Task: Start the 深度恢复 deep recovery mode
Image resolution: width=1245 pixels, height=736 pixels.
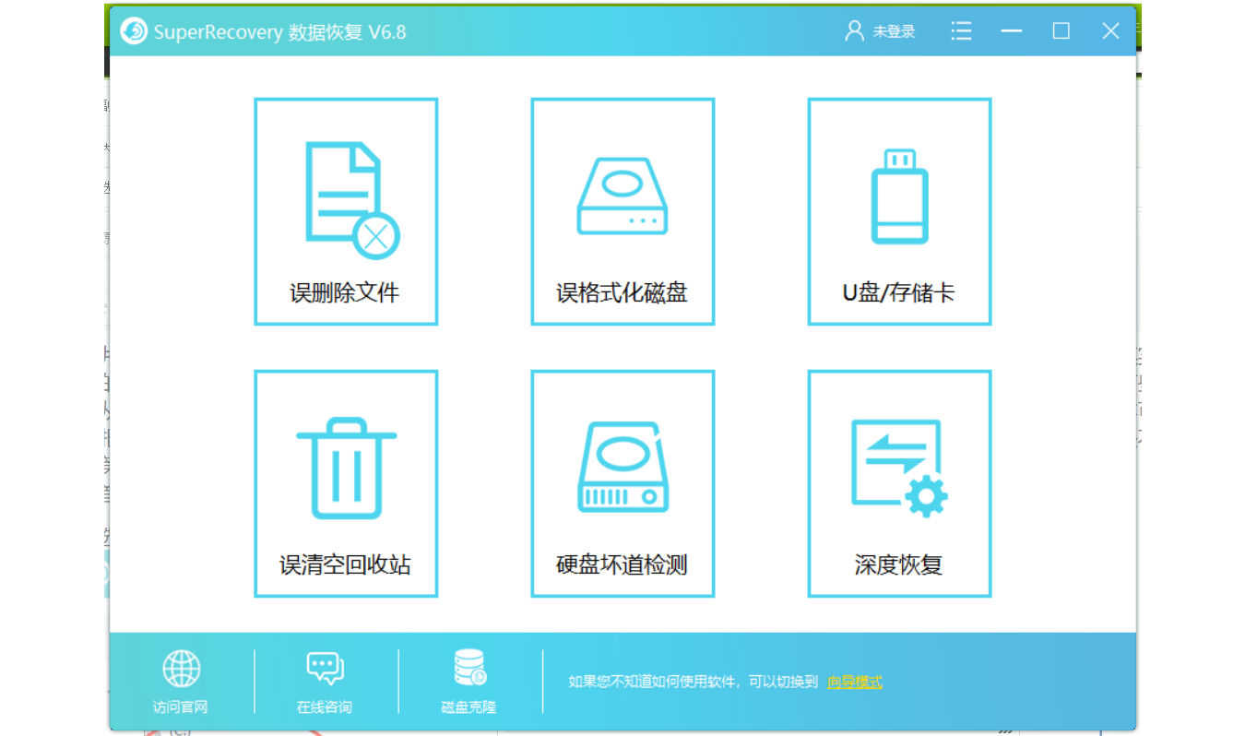Action: tap(899, 484)
